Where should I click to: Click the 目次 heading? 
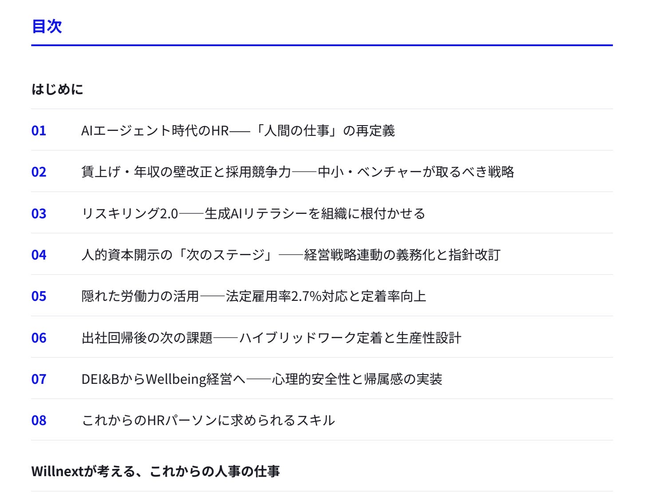pyautogui.click(x=47, y=27)
